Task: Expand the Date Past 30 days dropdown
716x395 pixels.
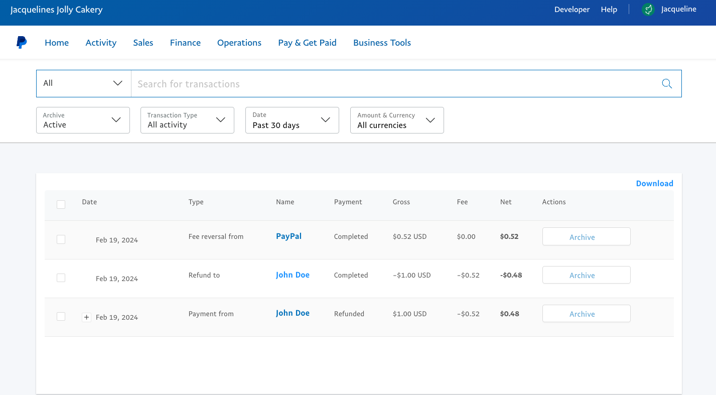Action: [292, 120]
